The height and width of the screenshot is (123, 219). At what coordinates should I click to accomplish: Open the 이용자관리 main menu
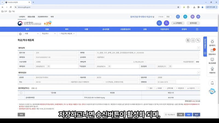(x=165, y=29)
